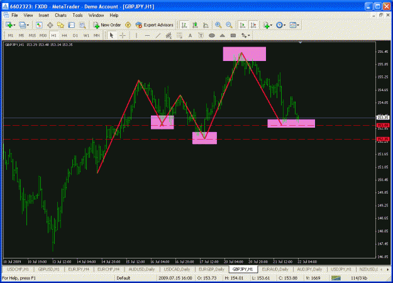Switch to the USDCHF,H1 chart tab

pos(18,269)
